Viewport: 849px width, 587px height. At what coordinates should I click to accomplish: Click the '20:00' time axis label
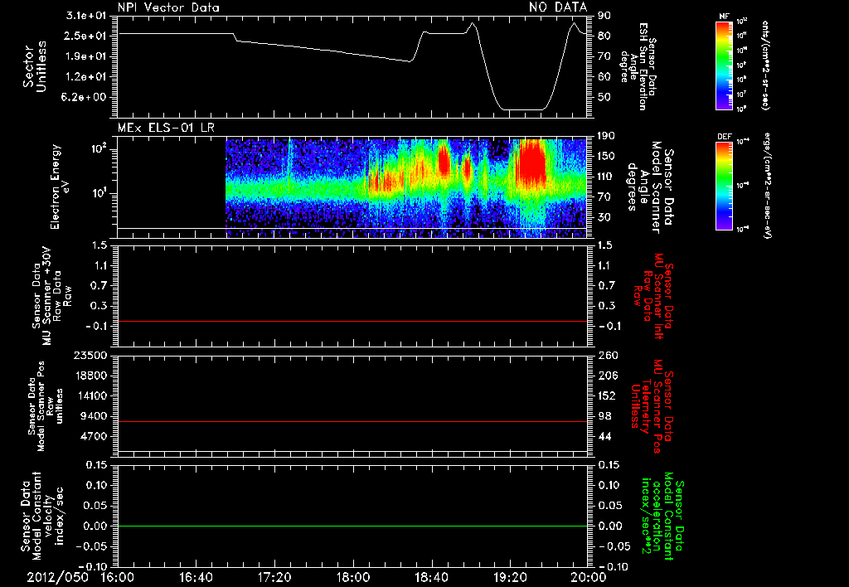coord(589,577)
